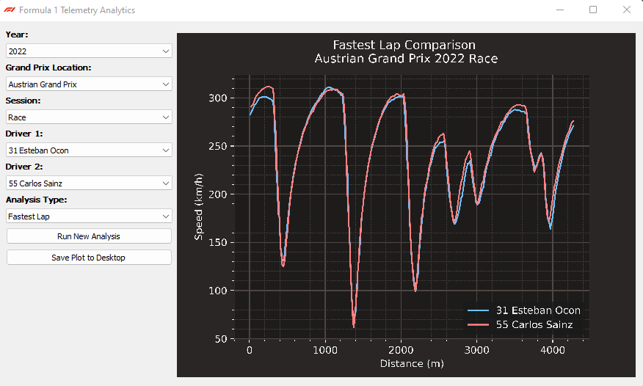Open the Year dropdown showing 2022
This screenshot has width=643, height=386.
click(89, 51)
